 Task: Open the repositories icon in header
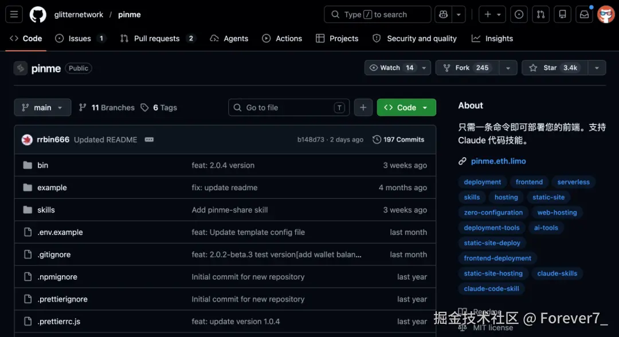(563, 14)
